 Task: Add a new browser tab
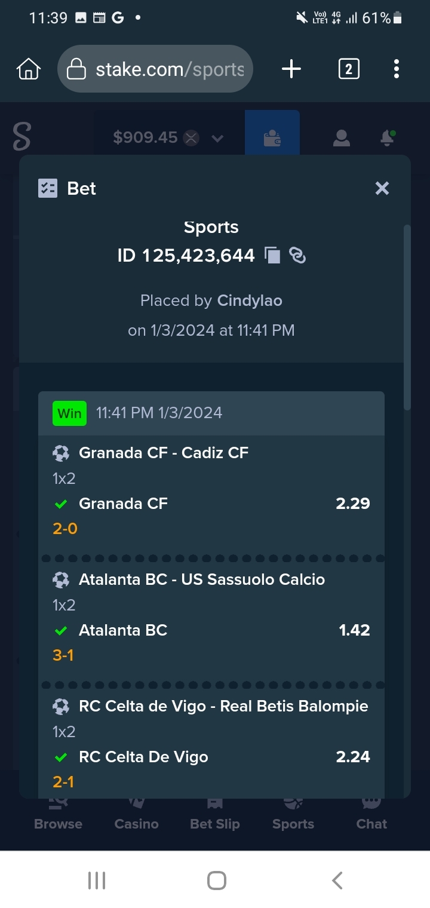point(291,69)
